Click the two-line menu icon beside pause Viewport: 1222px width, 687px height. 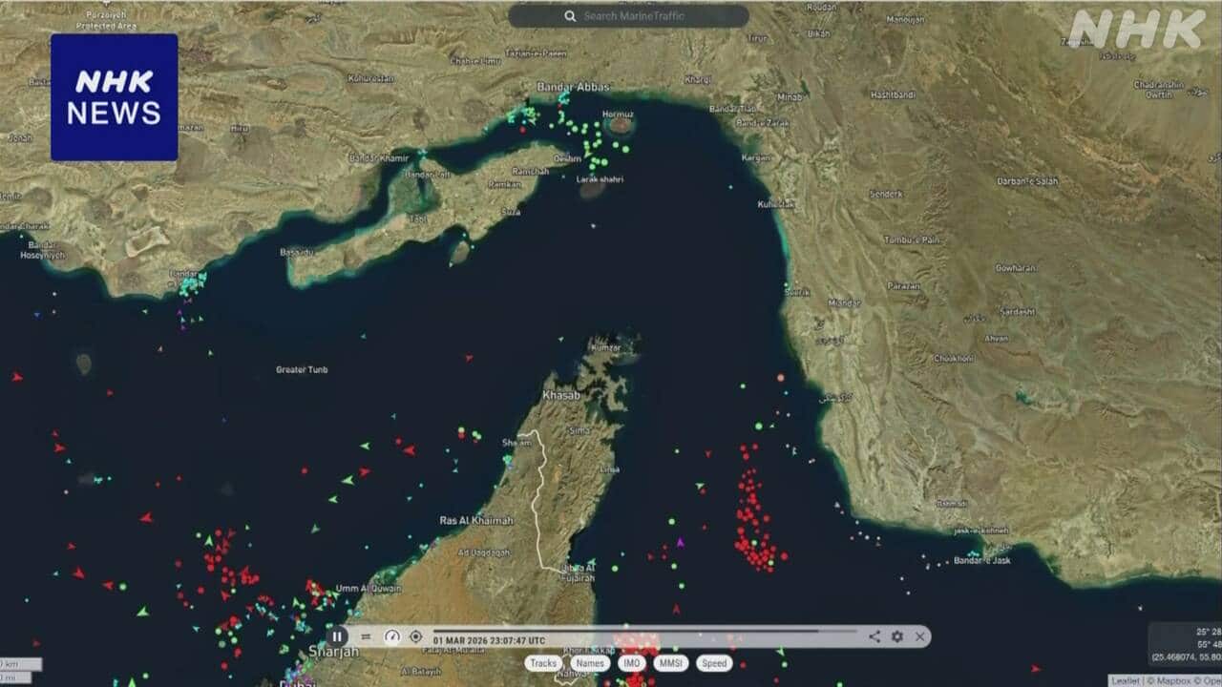coord(365,636)
